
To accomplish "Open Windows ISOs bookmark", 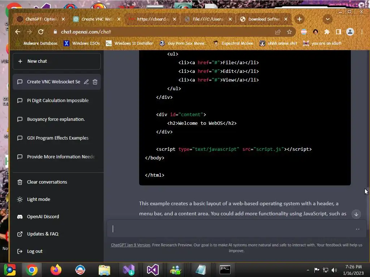I will click(x=82, y=43).
